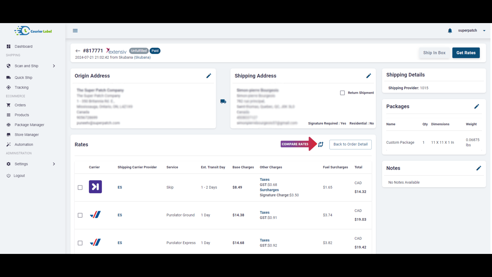
Task: Edit the Shipping Address pencil icon
Action: pos(369,76)
